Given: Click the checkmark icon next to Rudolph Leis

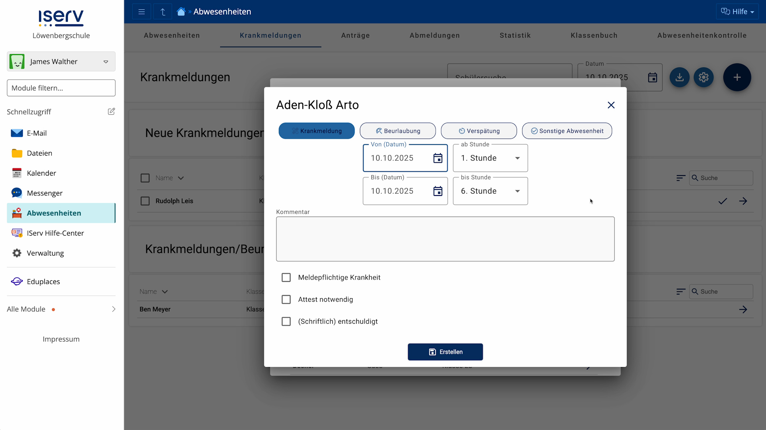Looking at the screenshot, I should [x=723, y=201].
